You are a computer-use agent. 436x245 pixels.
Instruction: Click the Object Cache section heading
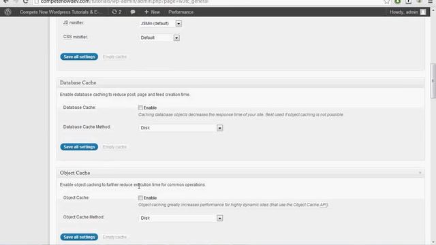tap(75, 173)
